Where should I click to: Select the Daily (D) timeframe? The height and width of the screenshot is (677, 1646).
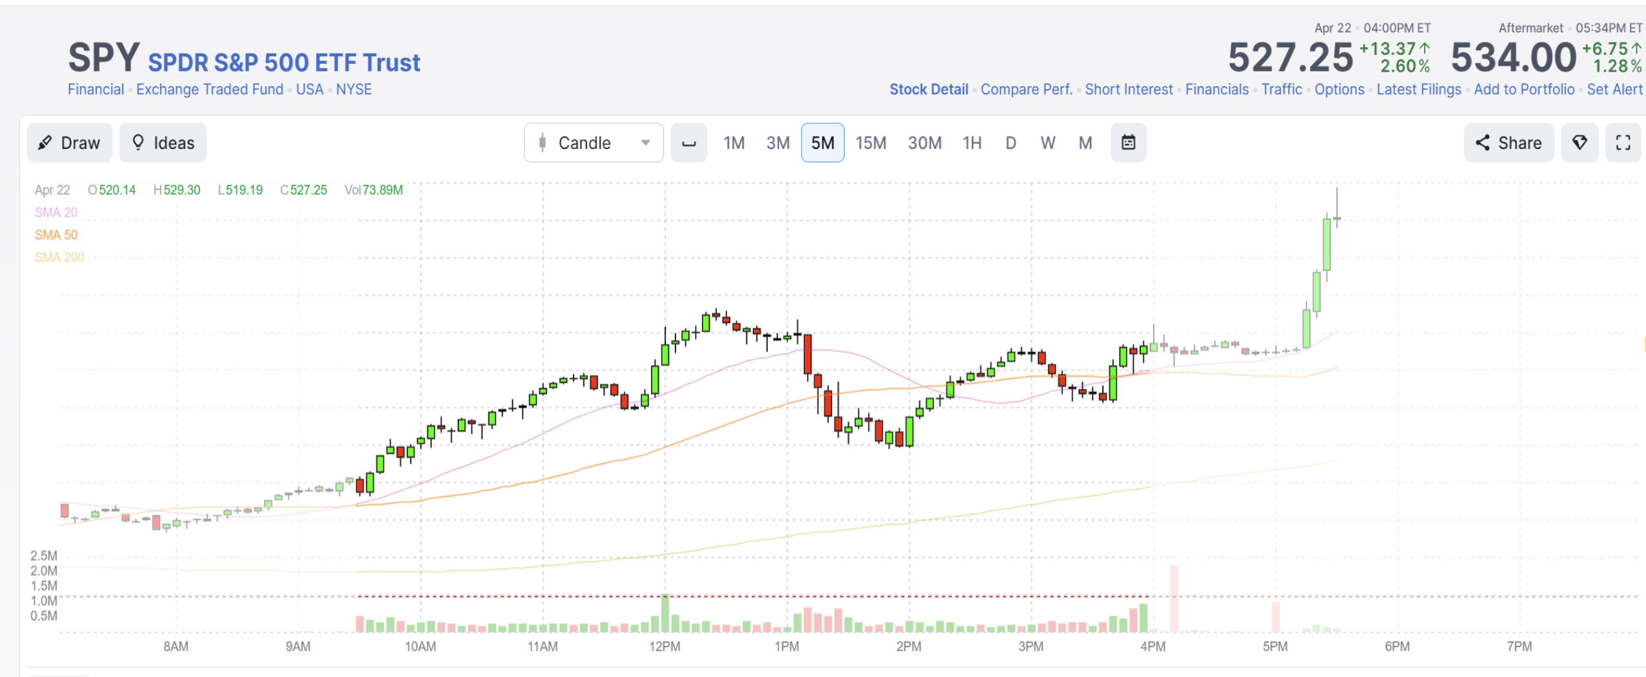coord(1010,142)
